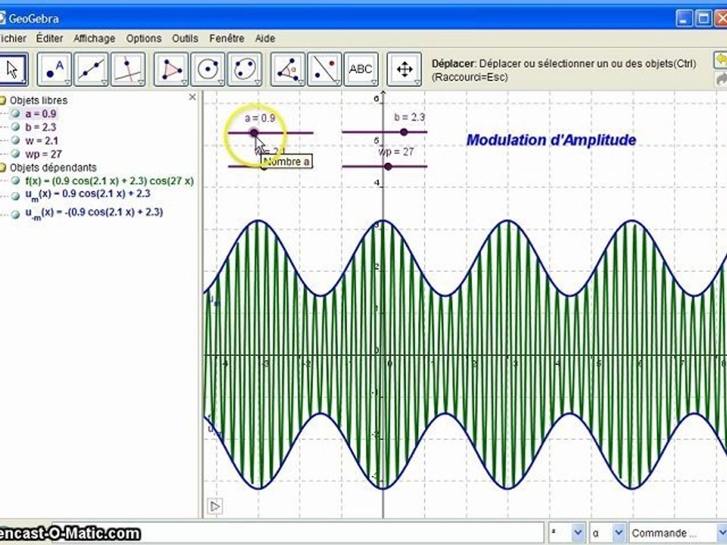
Task: Toggle visibility bullet of f(x)
Action: pyautogui.click(x=15, y=181)
